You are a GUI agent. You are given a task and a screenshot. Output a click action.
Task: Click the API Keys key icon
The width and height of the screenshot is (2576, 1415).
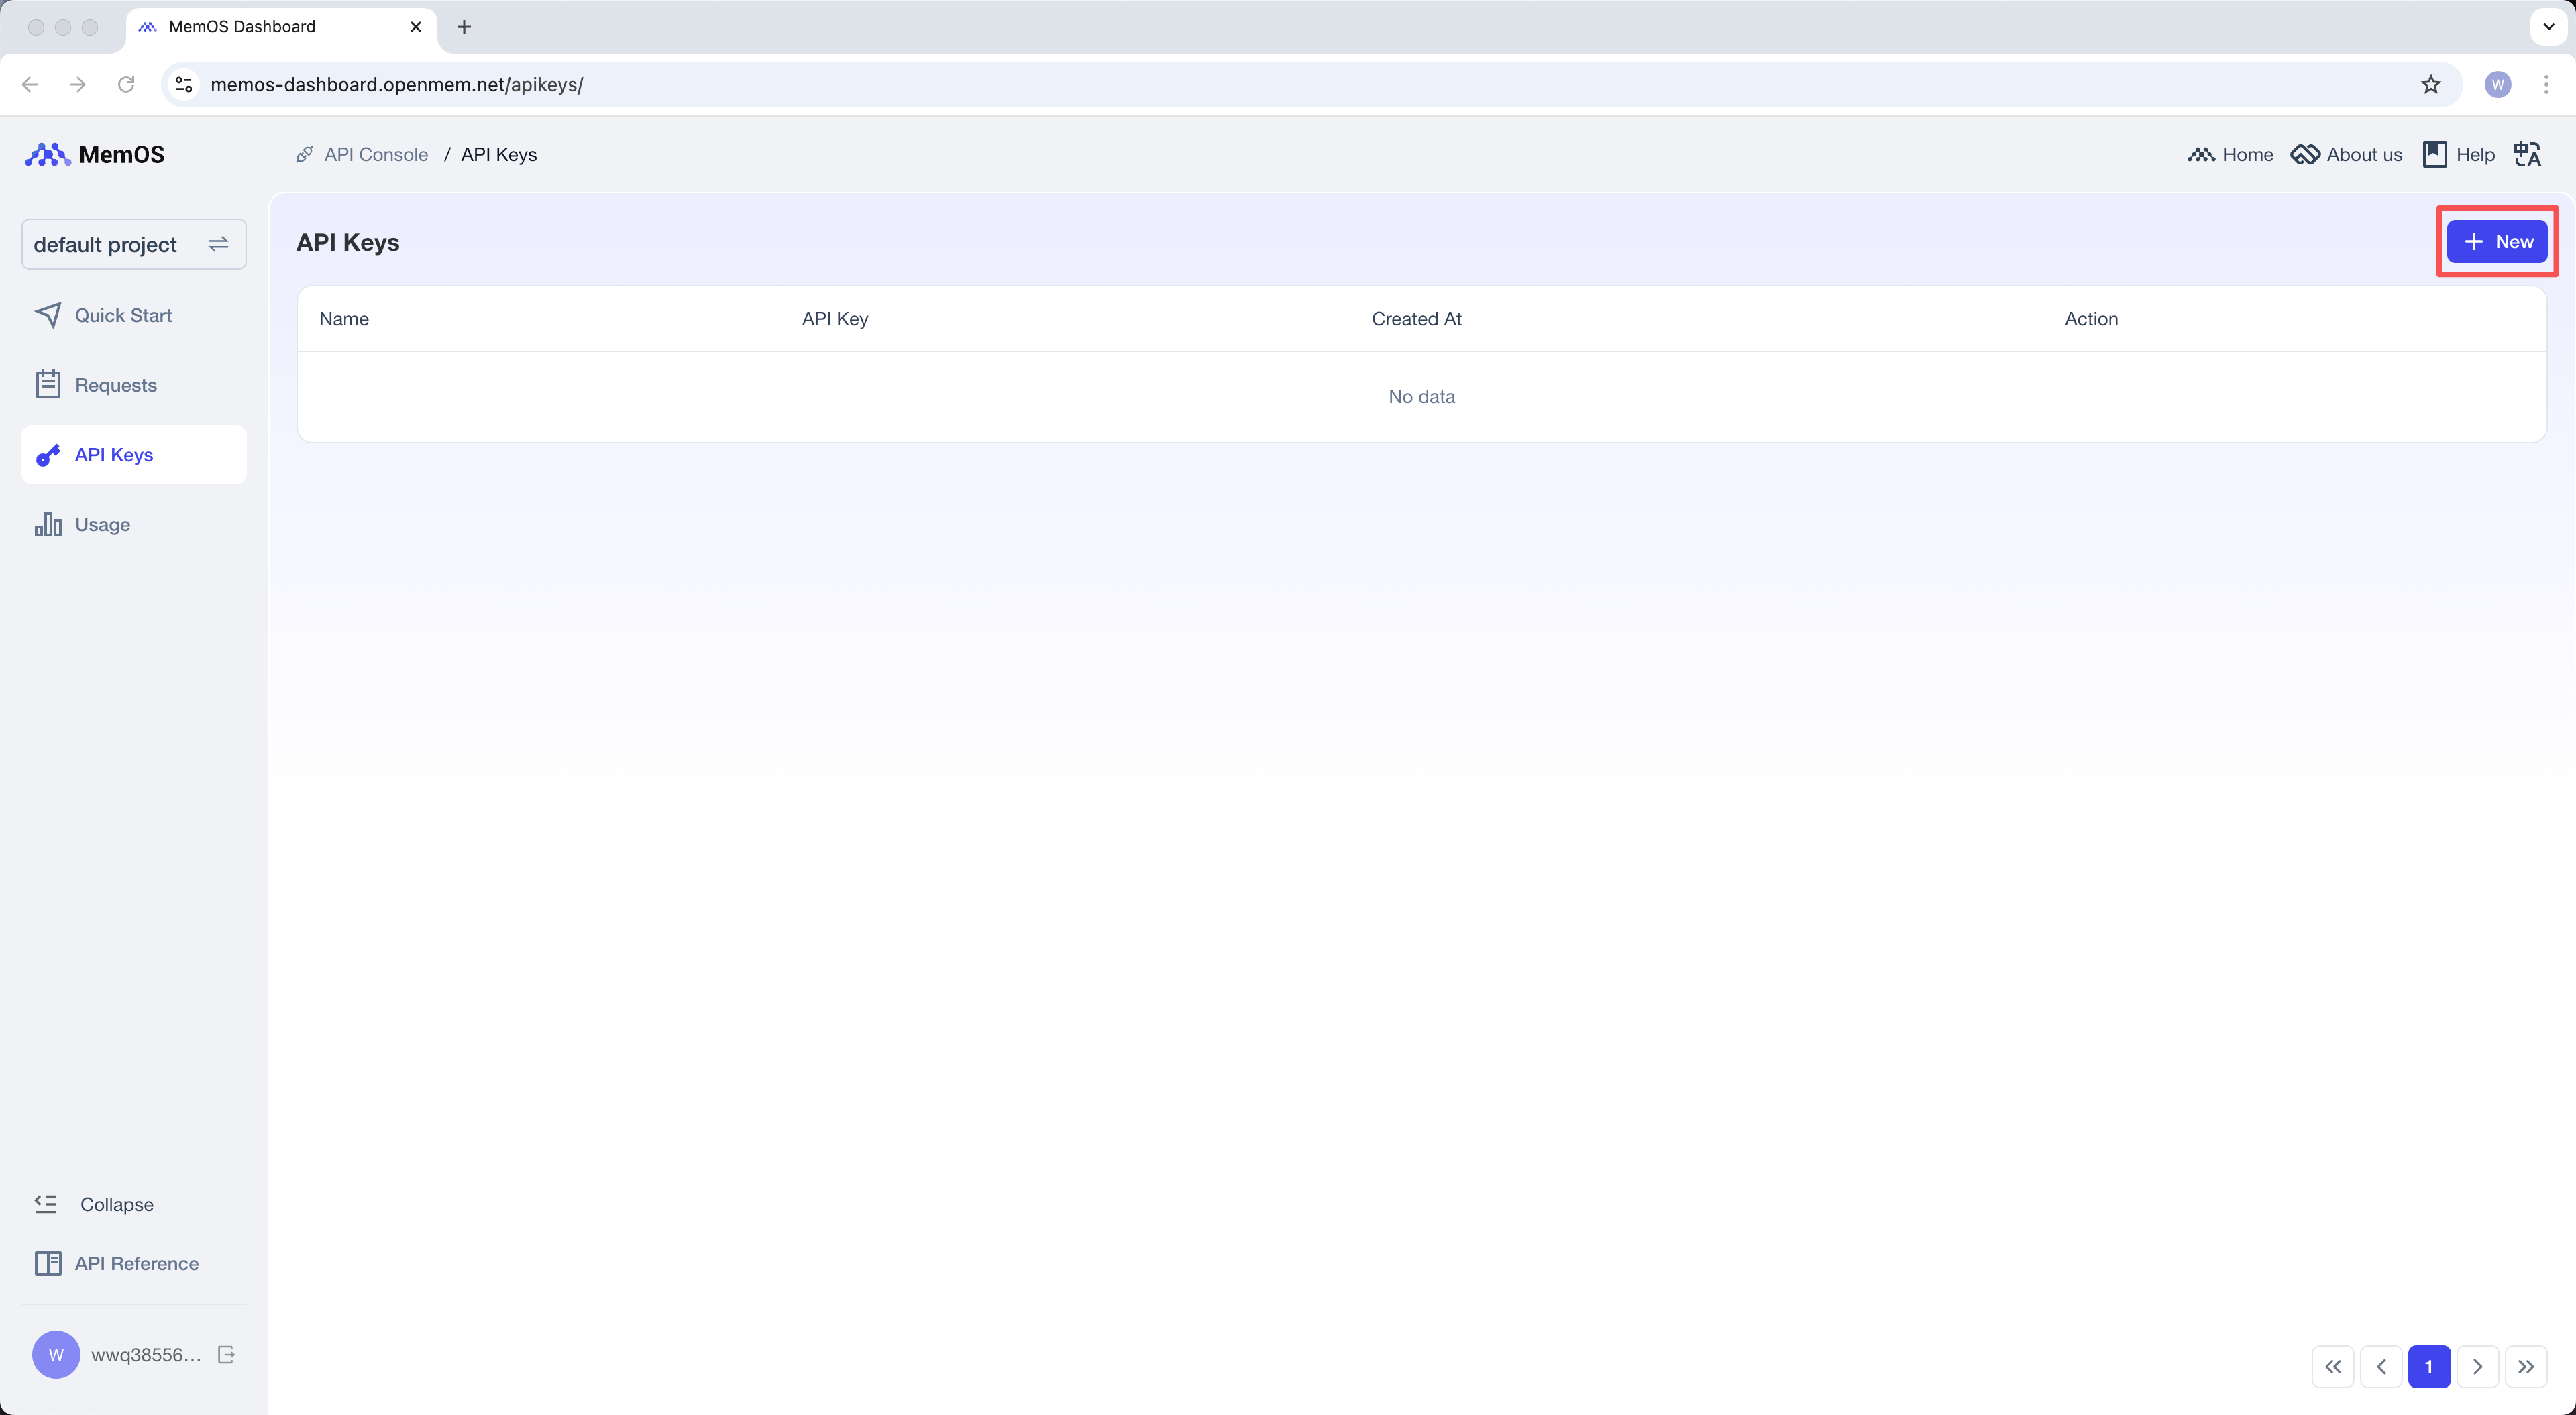(49, 455)
